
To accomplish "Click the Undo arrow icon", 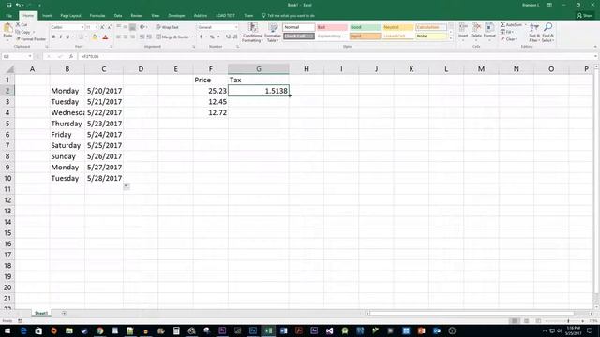I will (18, 6).
